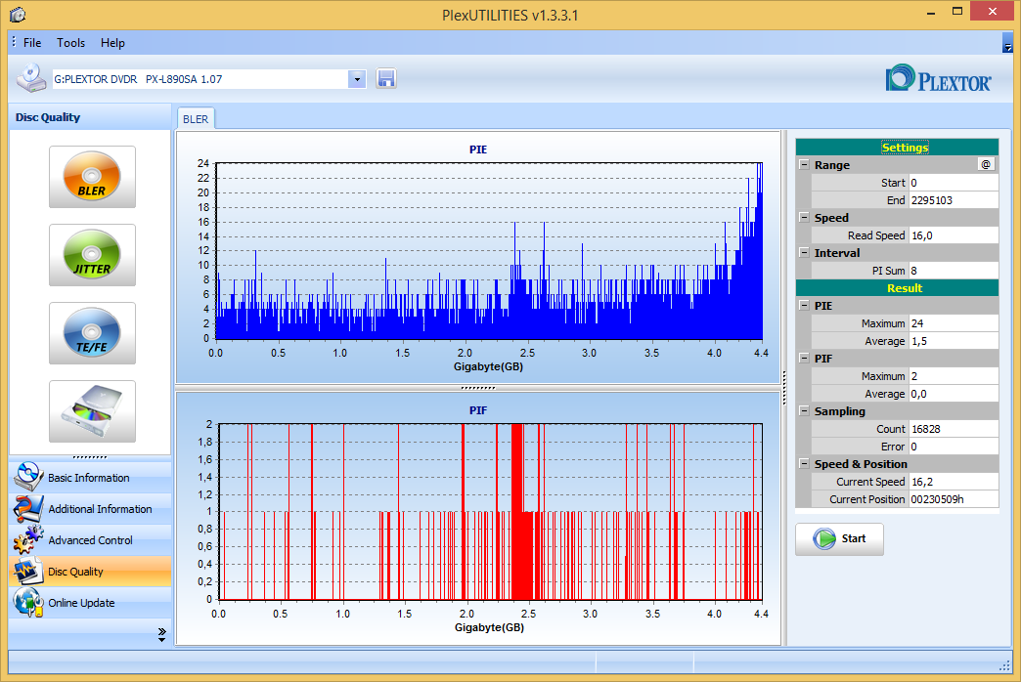Click the splitter between PIE and PIF graphs

[x=478, y=387]
